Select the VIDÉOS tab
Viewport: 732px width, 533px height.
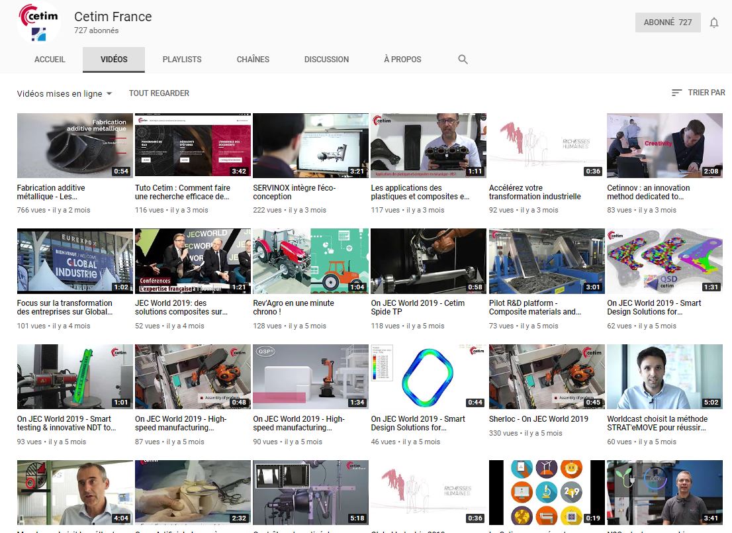point(114,60)
